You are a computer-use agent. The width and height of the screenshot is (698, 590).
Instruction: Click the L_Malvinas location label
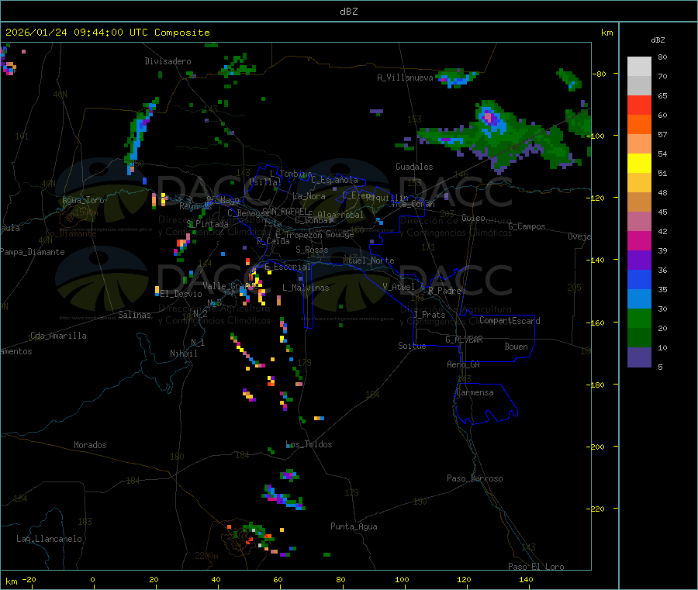(306, 288)
